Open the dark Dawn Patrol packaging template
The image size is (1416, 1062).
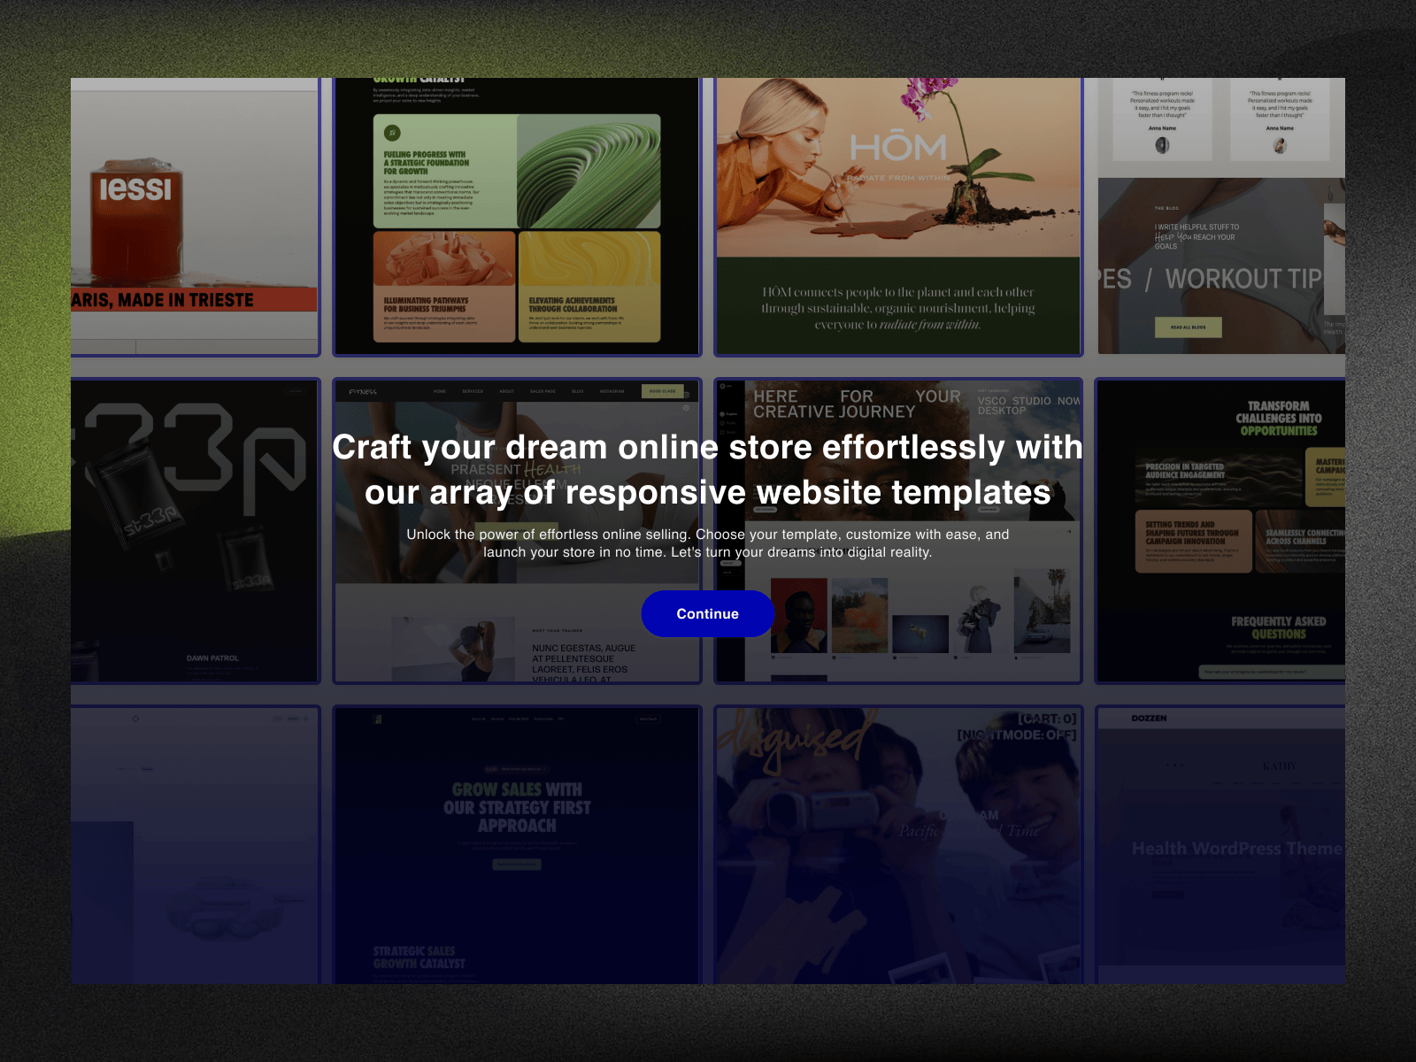[x=195, y=531]
